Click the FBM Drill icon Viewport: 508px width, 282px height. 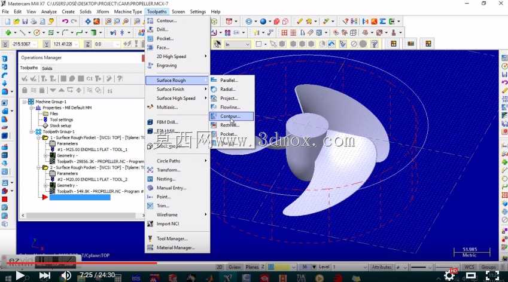click(150, 122)
